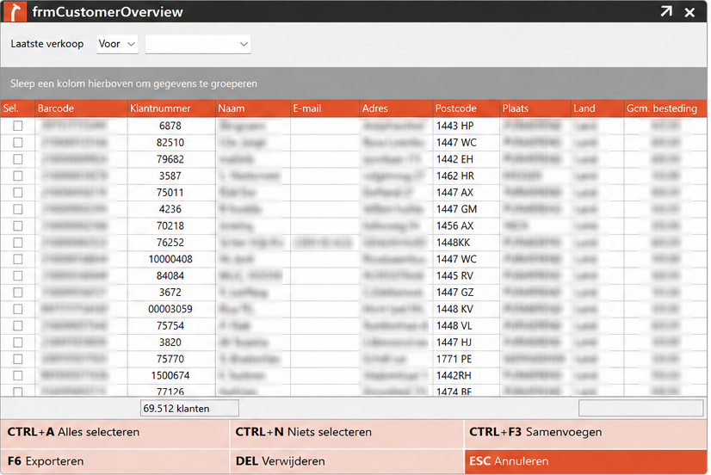Click ESC Annuleren button

click(x=585, y=461)
